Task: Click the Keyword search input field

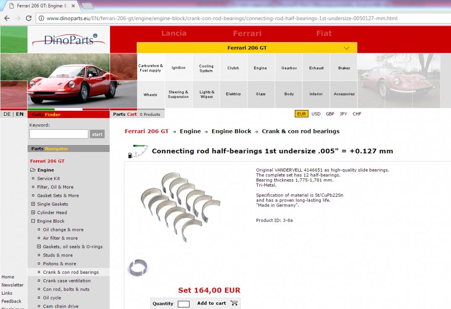Action: pos(59,134)
